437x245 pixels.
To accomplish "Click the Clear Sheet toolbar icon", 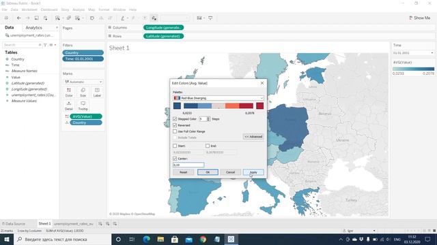I will click(x=78, y=18).
